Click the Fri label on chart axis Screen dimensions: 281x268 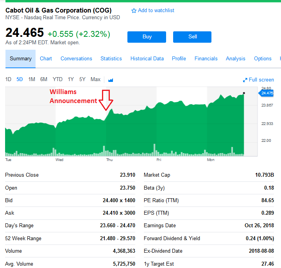pos(159,160)
